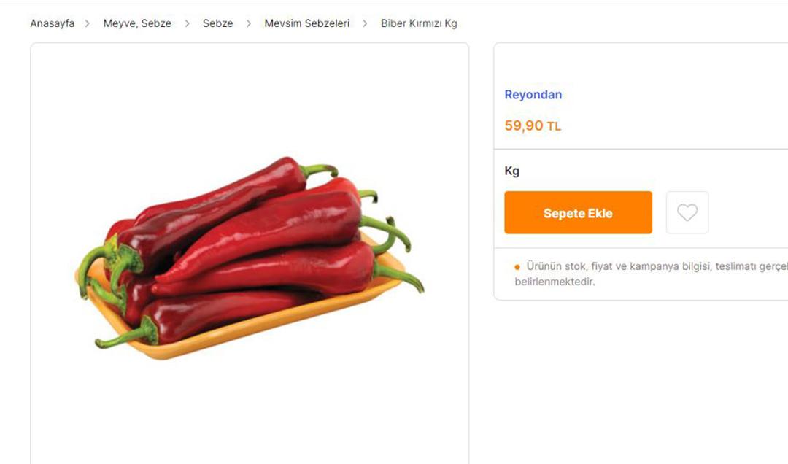The height and width of the screenshot is (464, 788).
Task: Click orange bullet beside stock notice
Action: tap(517, 267)
